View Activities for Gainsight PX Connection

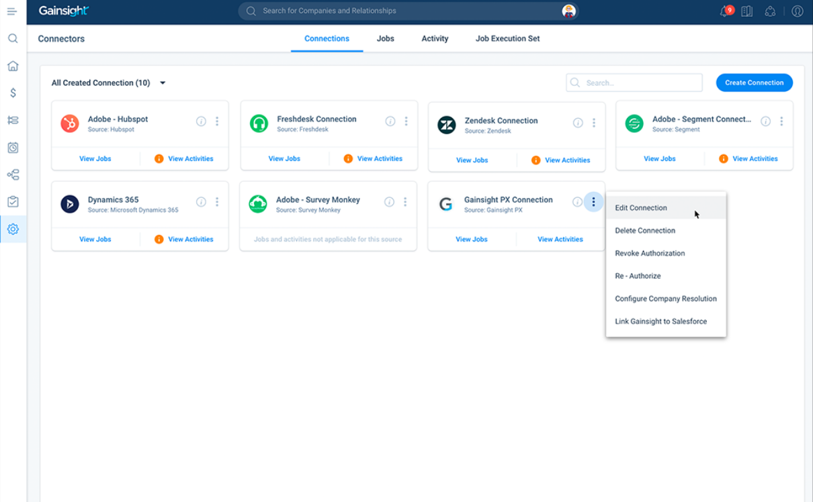point(560,240)
